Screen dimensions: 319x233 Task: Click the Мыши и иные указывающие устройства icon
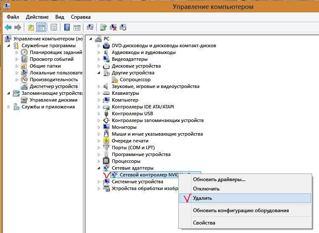(106, 134)
